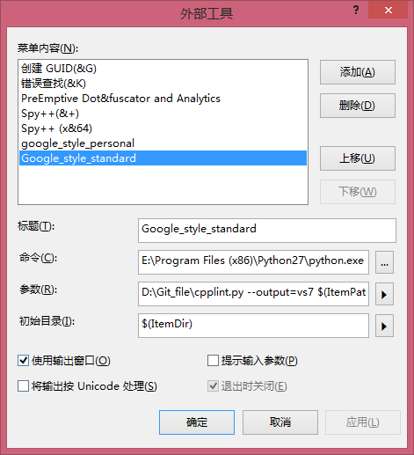
Task: Click the 删除(D) button
Action: pyautogui.click(x=358, y=106)
